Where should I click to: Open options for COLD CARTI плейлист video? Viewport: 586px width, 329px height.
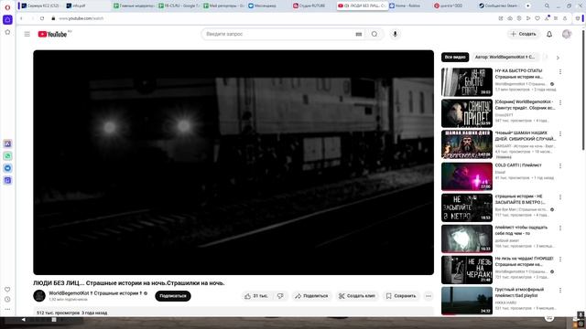(559, 165)
